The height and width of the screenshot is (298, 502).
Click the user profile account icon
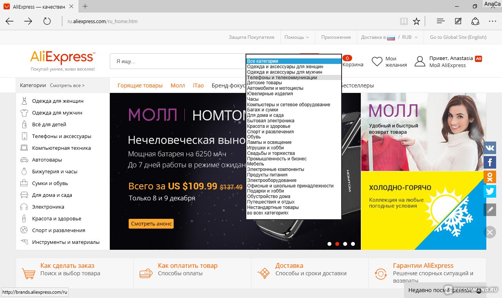pos(420,62)
